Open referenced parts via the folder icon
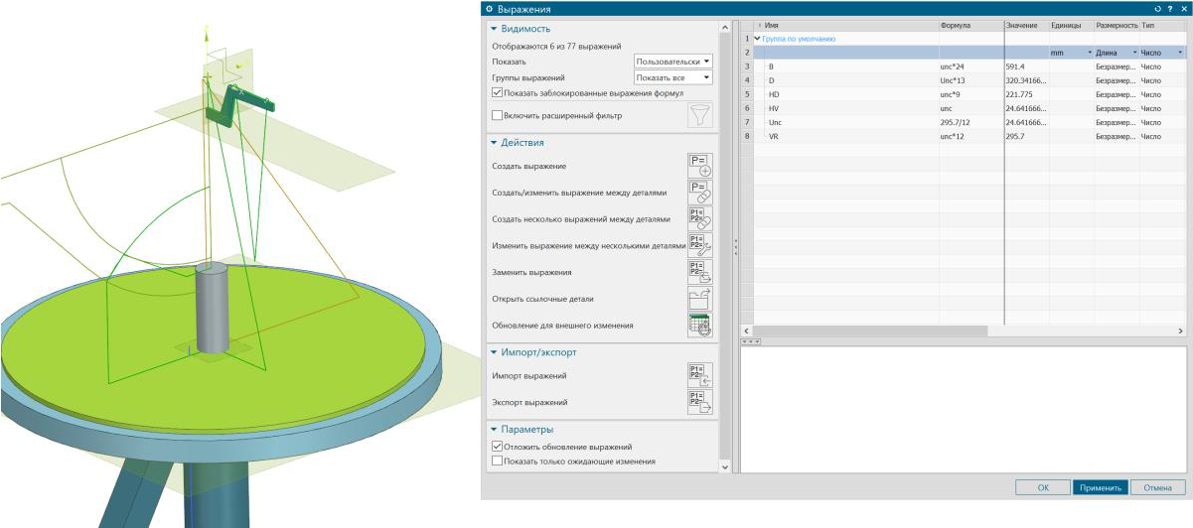 click(700, 299)
